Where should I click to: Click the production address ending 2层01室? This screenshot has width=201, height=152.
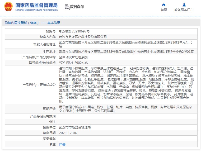pyautogui.click(x=126, y=52)
